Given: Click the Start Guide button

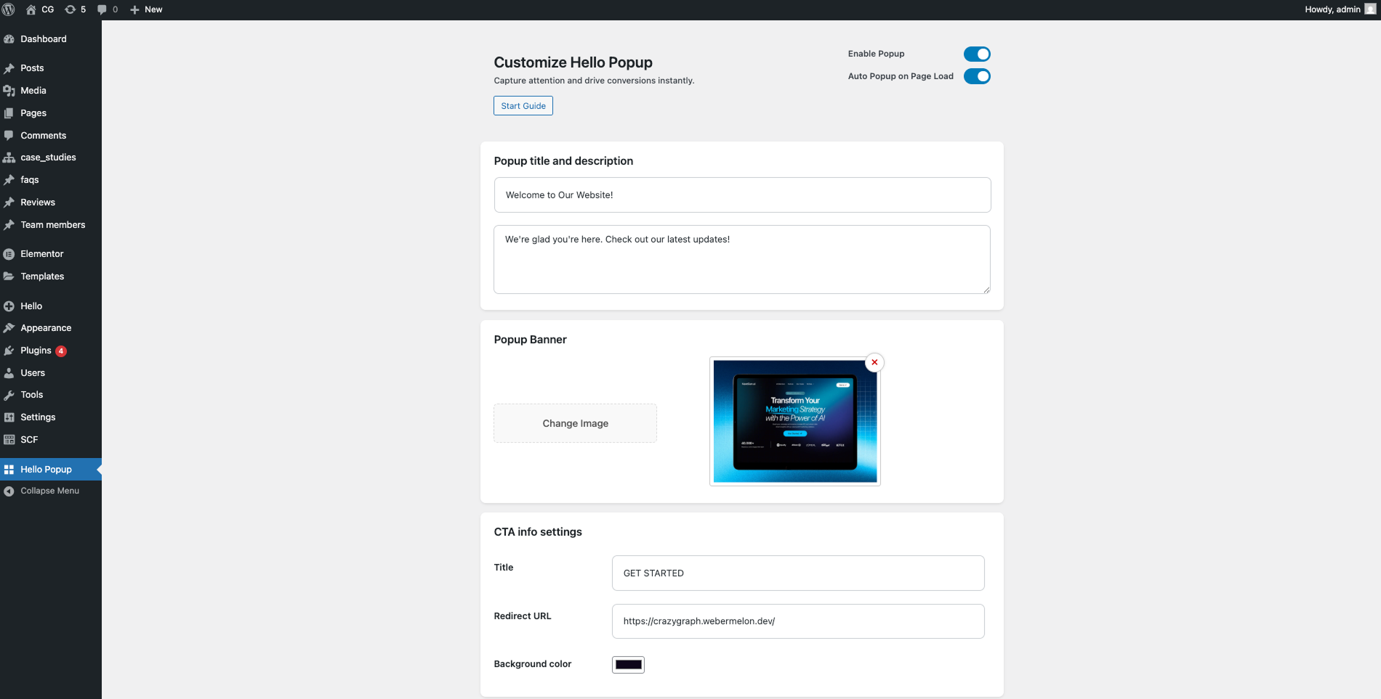Looking at the screenshot, I should (x=523, y=106).
